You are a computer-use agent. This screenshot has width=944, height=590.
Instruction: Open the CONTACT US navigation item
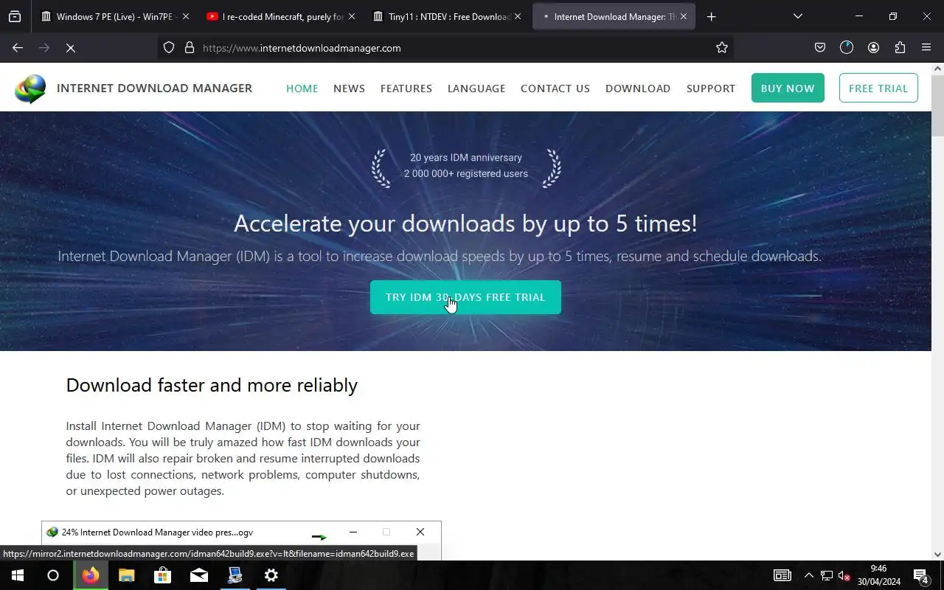[555, 88]
